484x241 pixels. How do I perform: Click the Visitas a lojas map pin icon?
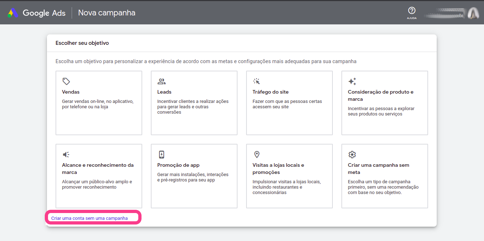pyautogui.click(x=257, y=155)
